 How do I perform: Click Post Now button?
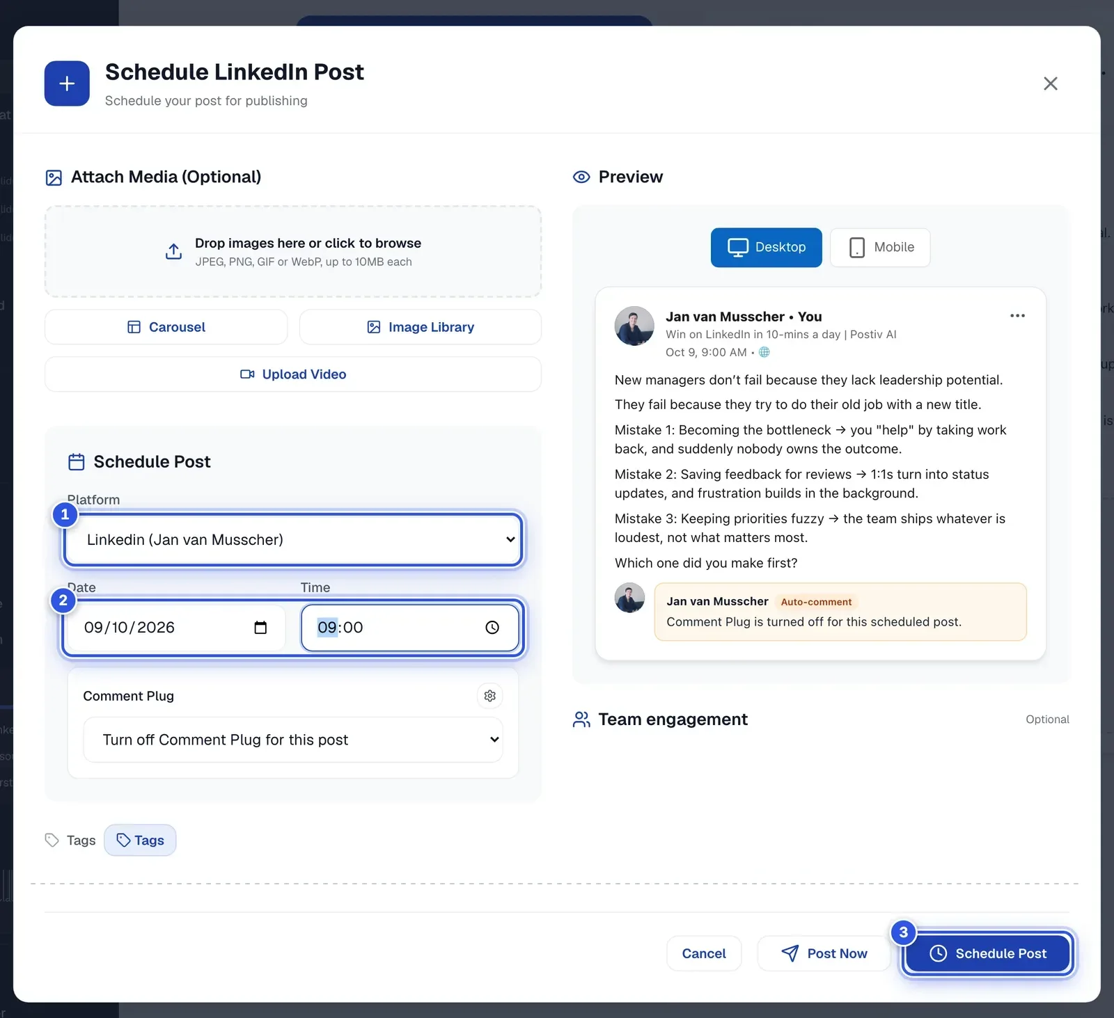click(x=824, y=954)
